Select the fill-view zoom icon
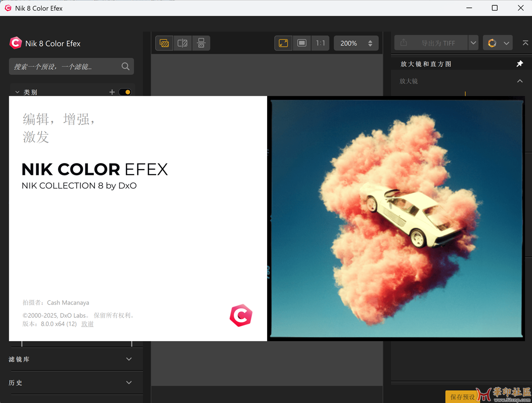 pyautogui.click(x=302, y=43)
